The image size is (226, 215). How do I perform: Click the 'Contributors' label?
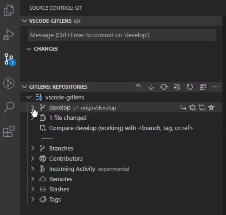(66, 158)
